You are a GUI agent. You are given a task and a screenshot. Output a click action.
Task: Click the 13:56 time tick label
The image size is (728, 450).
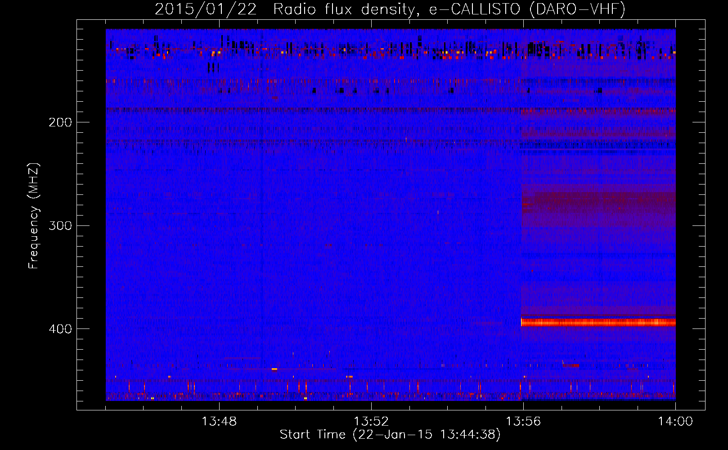click(x=523, y=422)
